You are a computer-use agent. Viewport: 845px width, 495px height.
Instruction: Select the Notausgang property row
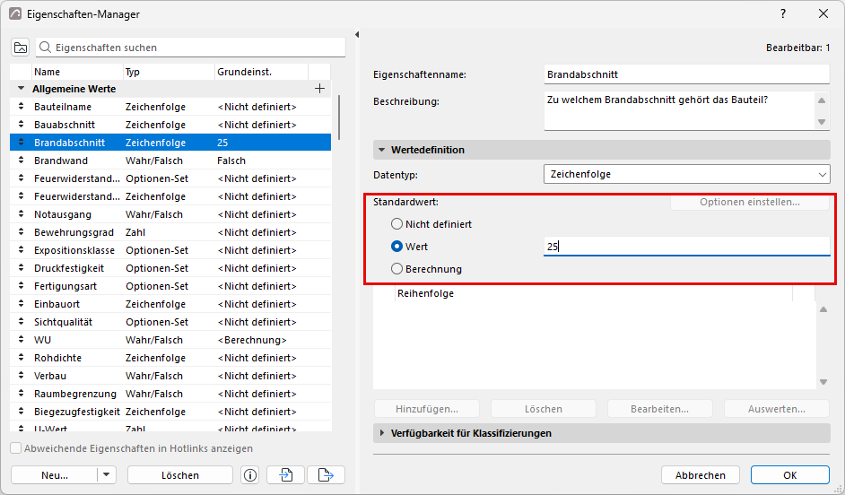(170, 214)
